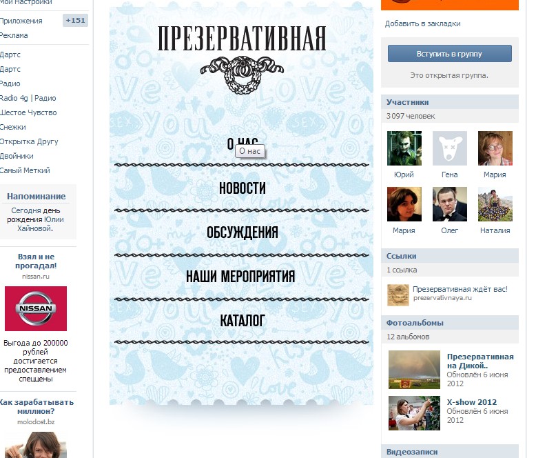The width and height of the screenshot is (536, 458).
Task: Open the X-show 2012 album thumbnail
Action: [414, 413]
